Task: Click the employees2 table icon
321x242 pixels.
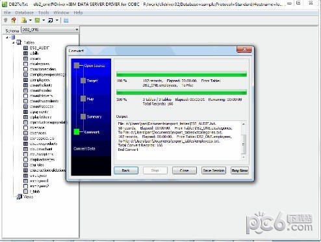Action: pyautogui.click(x=26, y=186)
